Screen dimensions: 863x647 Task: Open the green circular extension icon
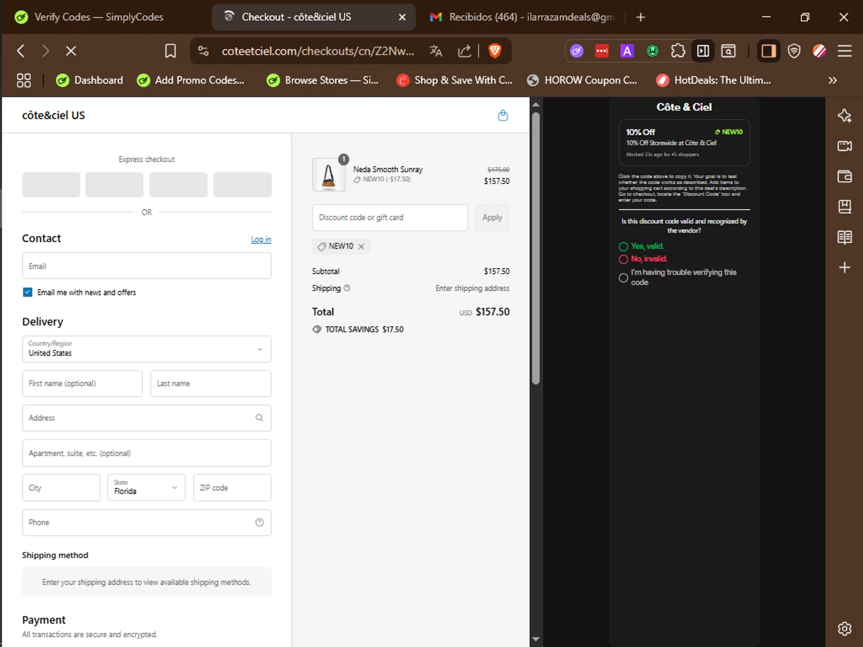[x=652, y=51]
